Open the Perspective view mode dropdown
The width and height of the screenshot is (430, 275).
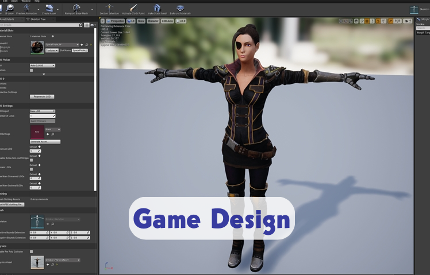click(115, 21)
